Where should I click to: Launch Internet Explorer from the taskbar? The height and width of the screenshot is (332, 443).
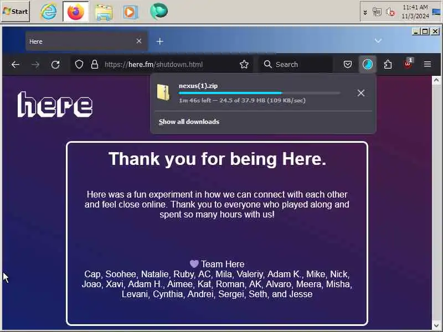click(x=49, y=12)
